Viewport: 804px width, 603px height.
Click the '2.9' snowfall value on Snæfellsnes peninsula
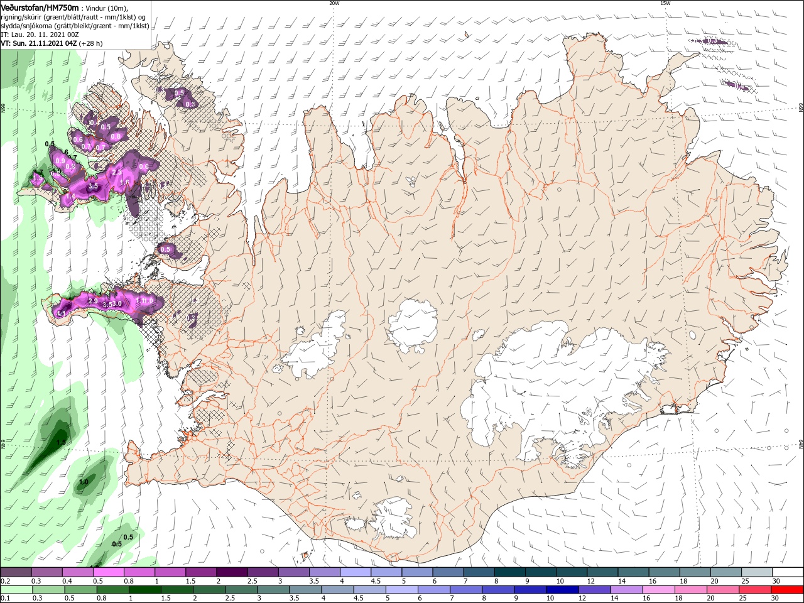click(x=93, y=301)
